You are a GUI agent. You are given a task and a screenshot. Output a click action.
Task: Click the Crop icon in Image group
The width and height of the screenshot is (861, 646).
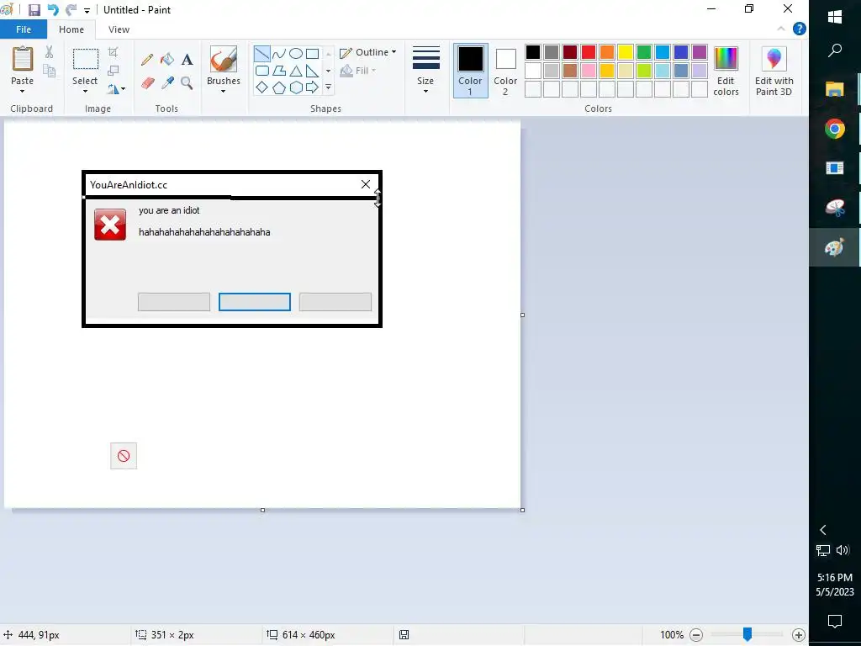(x=114, y=52)
